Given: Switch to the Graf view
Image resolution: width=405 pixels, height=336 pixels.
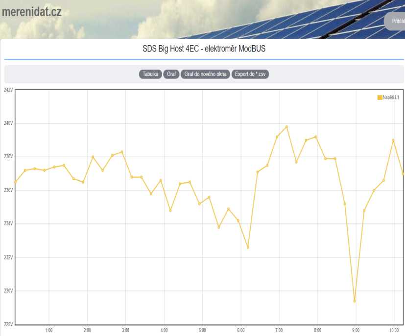Looking at the screenshot, I should pyautogui.click(x=171, y=74).
